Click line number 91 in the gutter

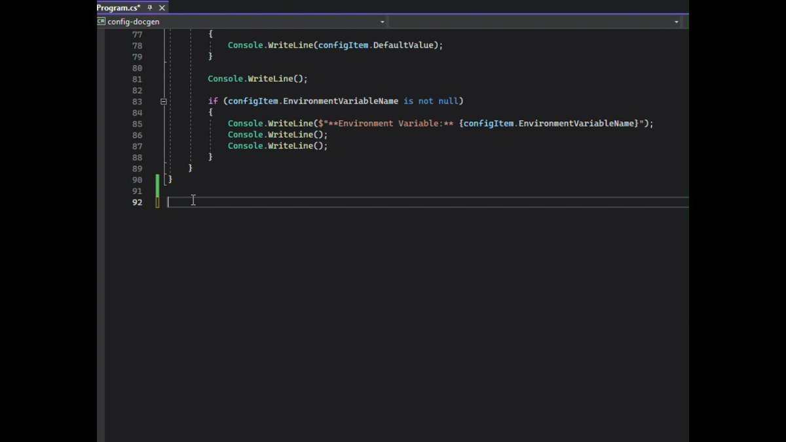click(137, 191)
